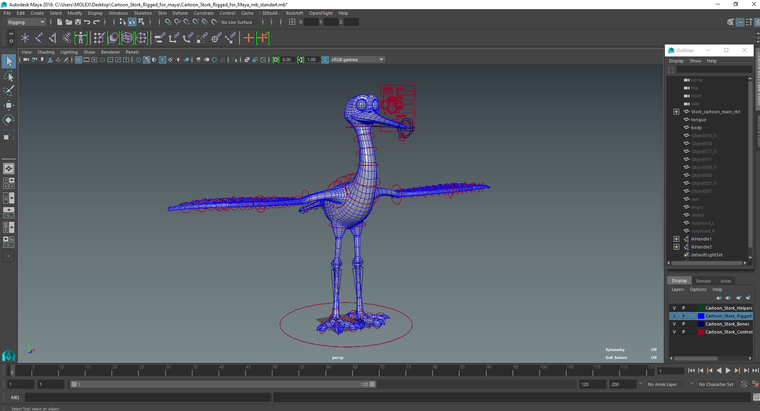
Task: Open the MEL command language selector
Action: [15, 397]
